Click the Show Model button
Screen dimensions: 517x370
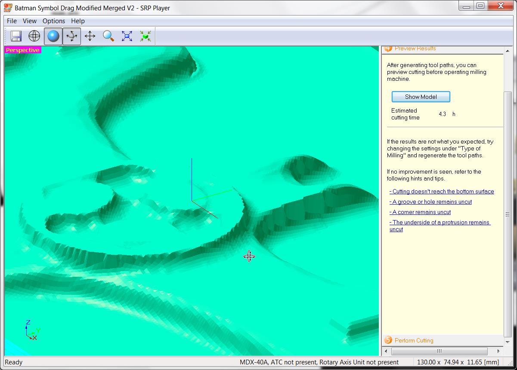[421, 97]
